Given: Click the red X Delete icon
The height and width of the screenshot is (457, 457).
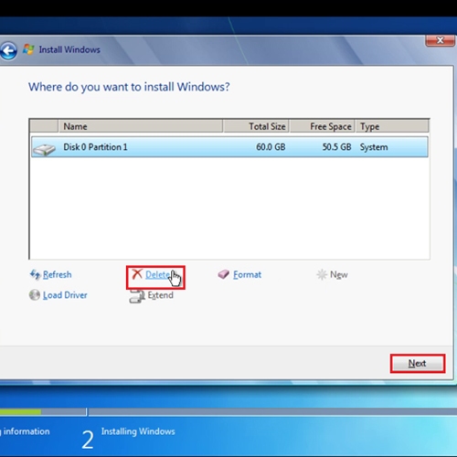Looking at the screenshot, I should click(137, 274).
